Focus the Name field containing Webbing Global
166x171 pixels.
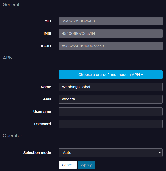tap(110, 87)
